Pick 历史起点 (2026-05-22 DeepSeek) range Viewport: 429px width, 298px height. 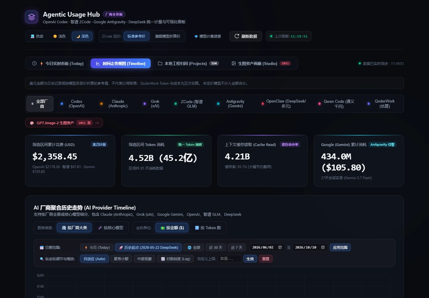pos(148,247)
